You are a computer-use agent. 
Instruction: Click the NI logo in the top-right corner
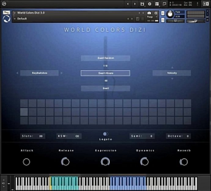(x=205, y=4)
